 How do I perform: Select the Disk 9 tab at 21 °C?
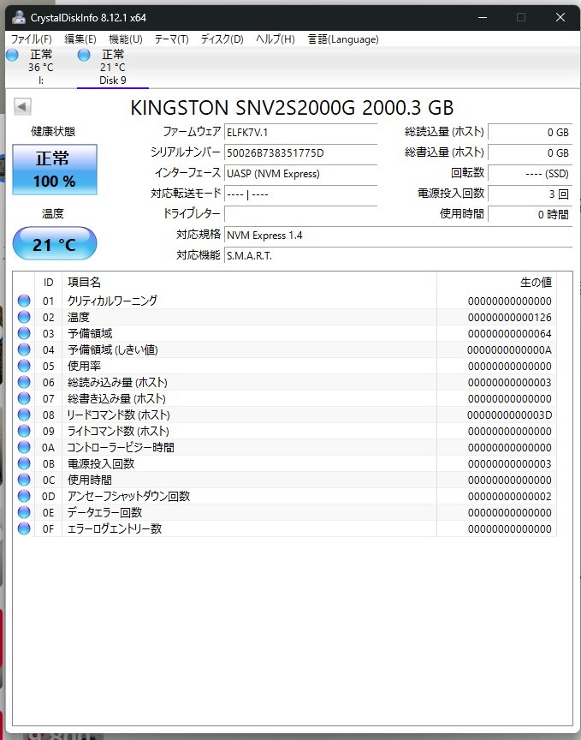113,67
